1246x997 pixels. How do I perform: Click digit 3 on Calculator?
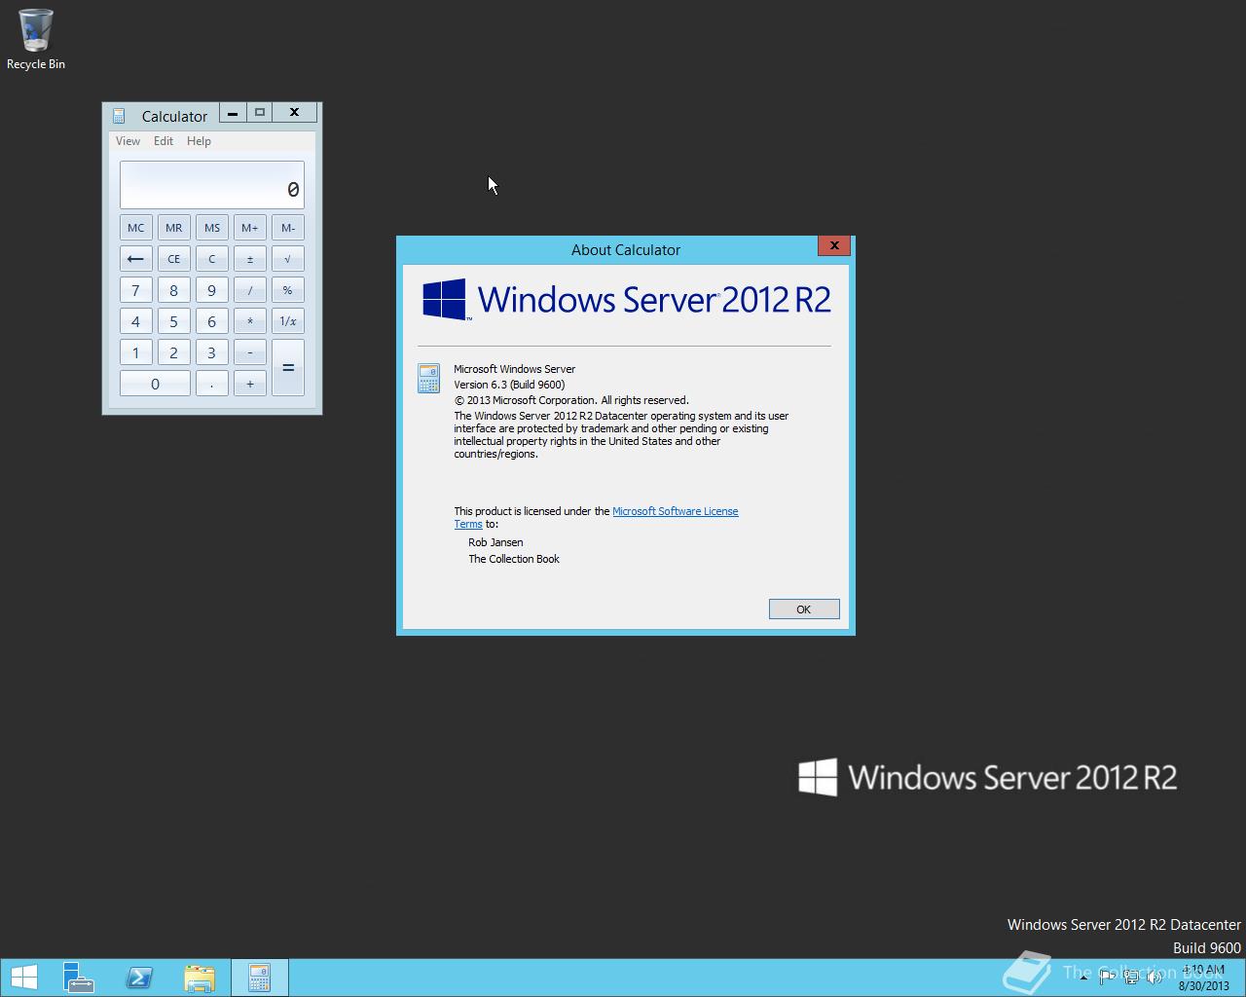pyautogui.click(x=211, y=352)
